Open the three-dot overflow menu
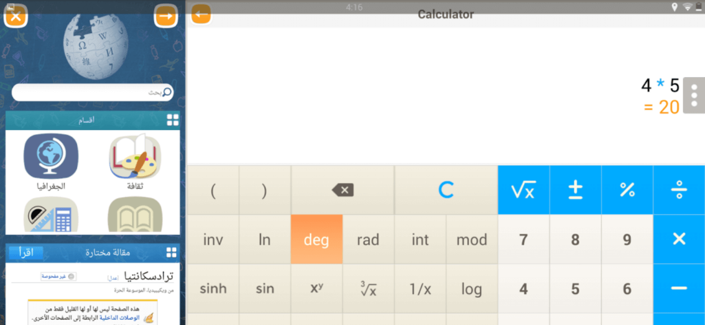705x325 pixels. 694,95
